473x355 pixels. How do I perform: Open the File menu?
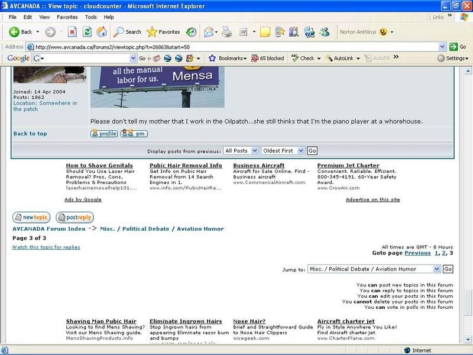tap(12, 17)
